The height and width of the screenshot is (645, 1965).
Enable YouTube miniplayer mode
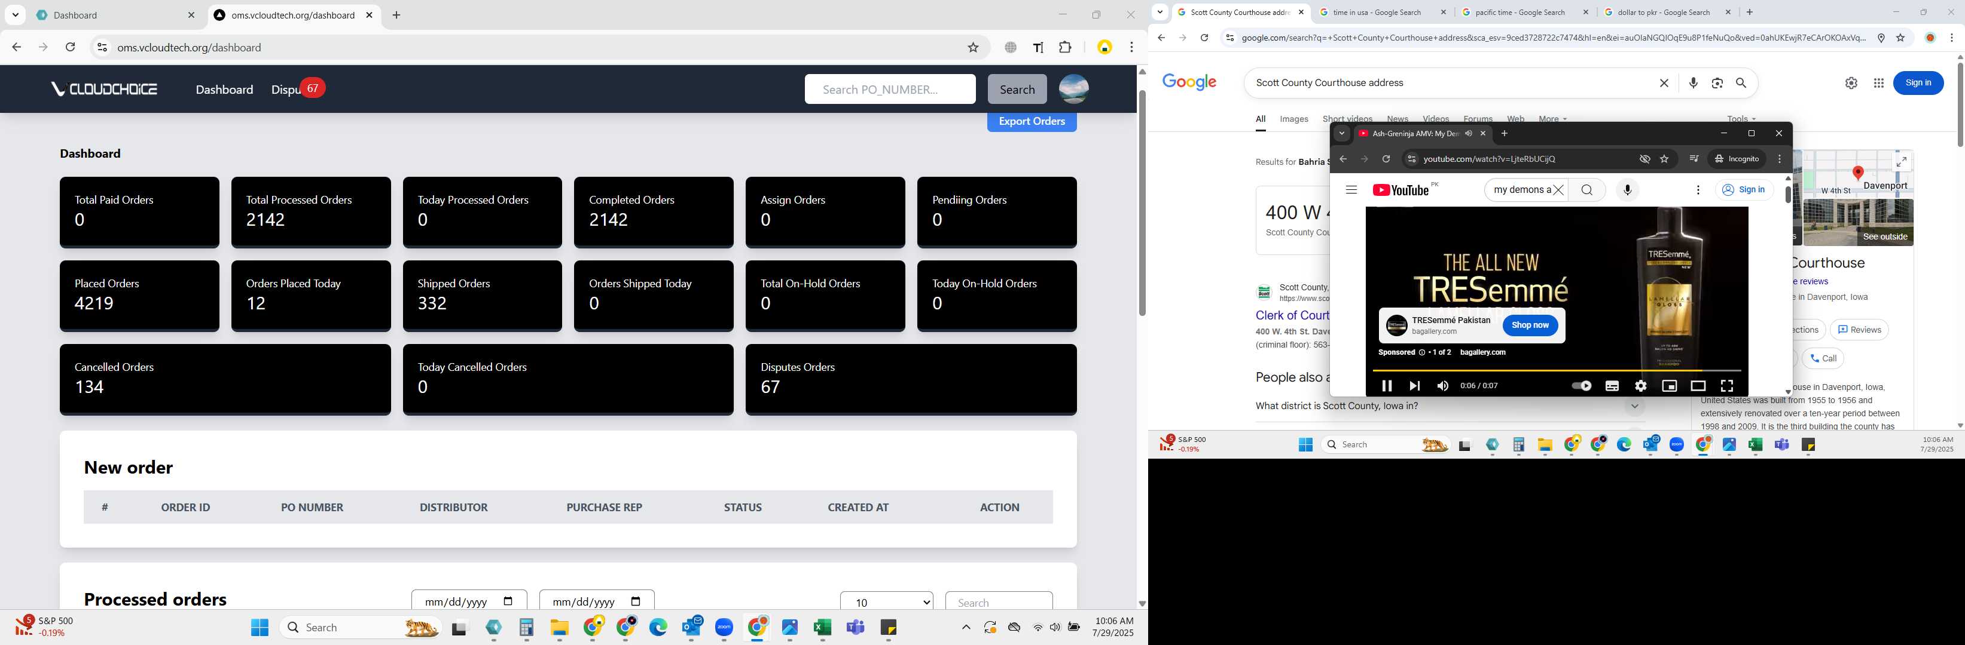[x=1669, y=386]
